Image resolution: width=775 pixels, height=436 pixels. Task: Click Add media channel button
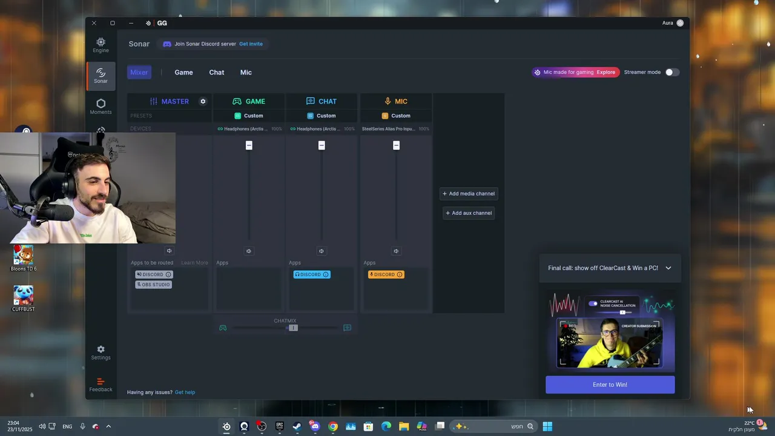coord(469,194)
